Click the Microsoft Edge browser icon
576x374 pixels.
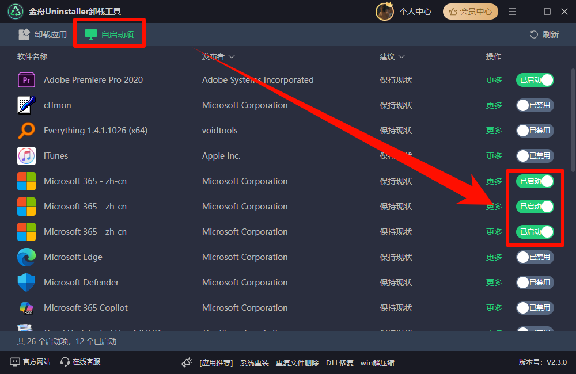tap(26, 257)
